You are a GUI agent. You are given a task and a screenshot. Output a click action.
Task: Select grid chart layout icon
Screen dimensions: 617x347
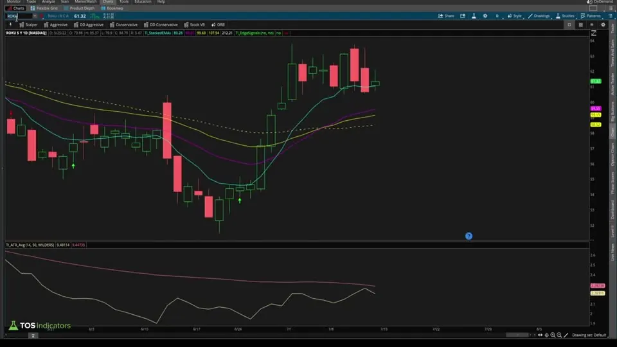point(580,25)
